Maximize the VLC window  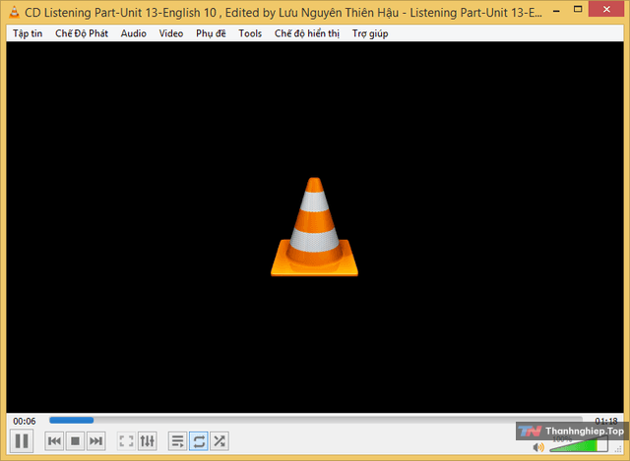click(x=578, y=9)
